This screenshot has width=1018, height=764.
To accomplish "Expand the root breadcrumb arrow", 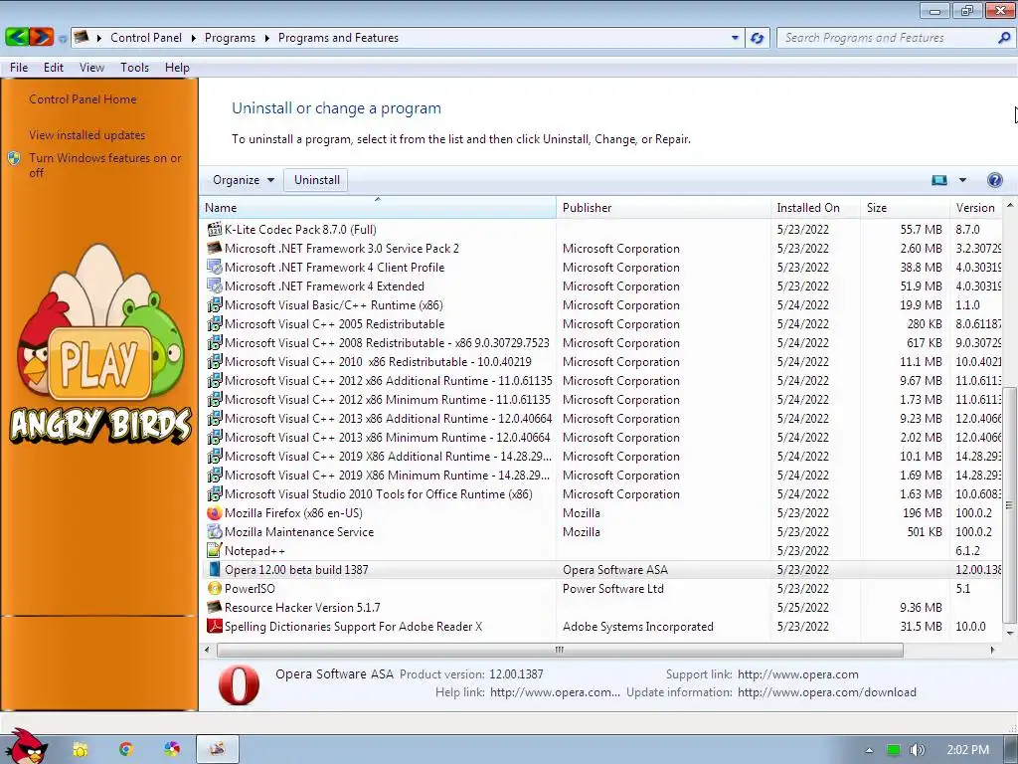I will pos(99,38).
